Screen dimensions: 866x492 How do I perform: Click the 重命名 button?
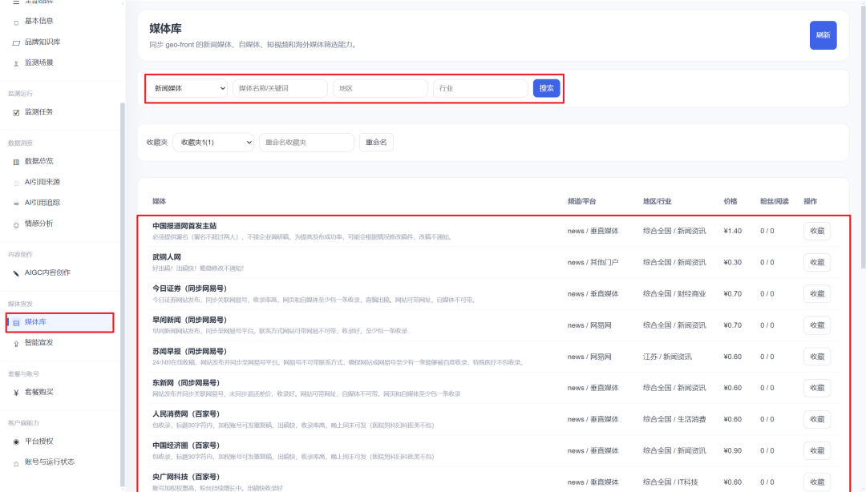coord(376,143)
